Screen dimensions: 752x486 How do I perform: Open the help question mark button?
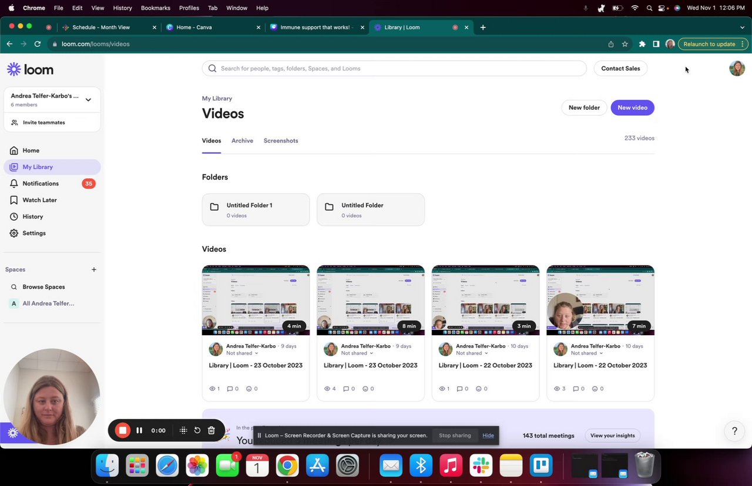pyautogui.click(x=734, y=431)
